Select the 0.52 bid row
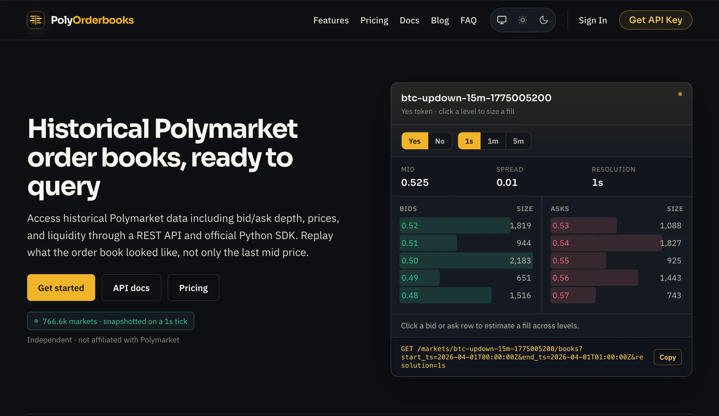The width and height of the screenshot is (719, 416). tap(466, 226)
